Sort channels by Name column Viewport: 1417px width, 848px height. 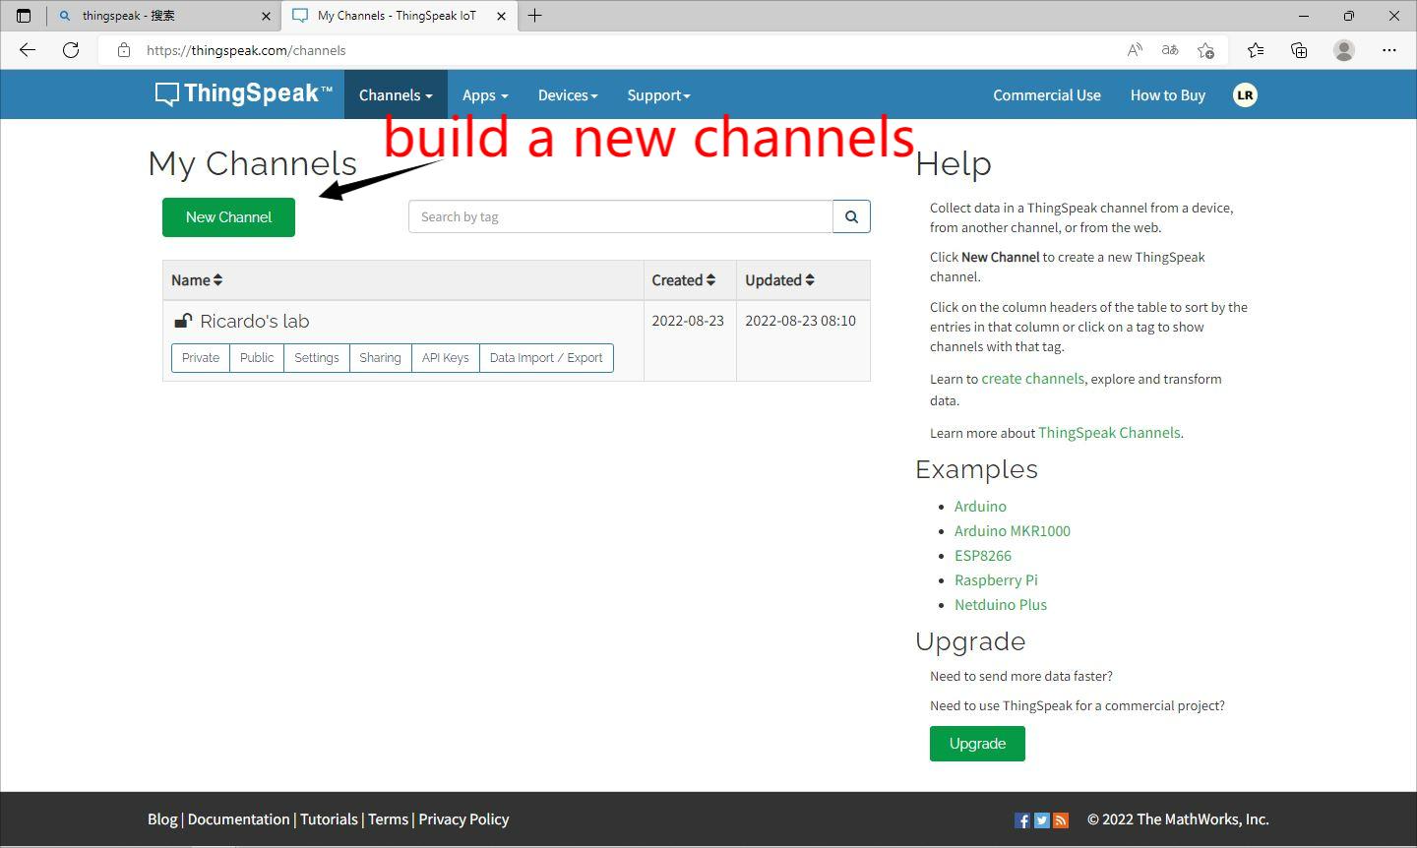pos(197,280)
